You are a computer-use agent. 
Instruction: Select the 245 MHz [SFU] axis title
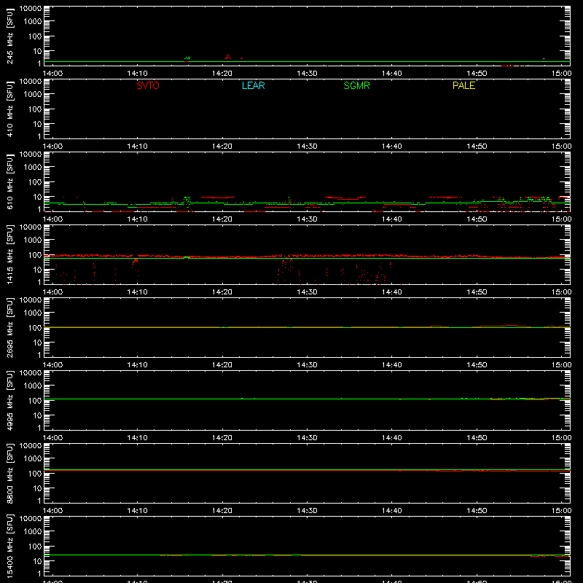click(x=9, y=36)
